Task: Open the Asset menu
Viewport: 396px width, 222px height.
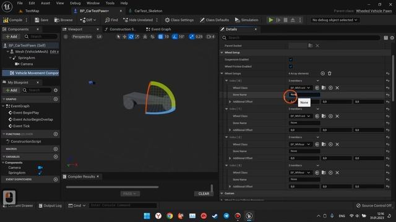Action: 45,3
